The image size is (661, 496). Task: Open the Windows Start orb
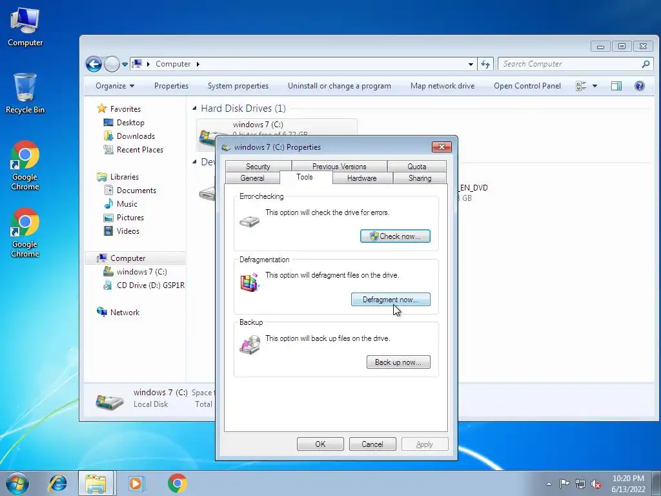coord(17,483)
